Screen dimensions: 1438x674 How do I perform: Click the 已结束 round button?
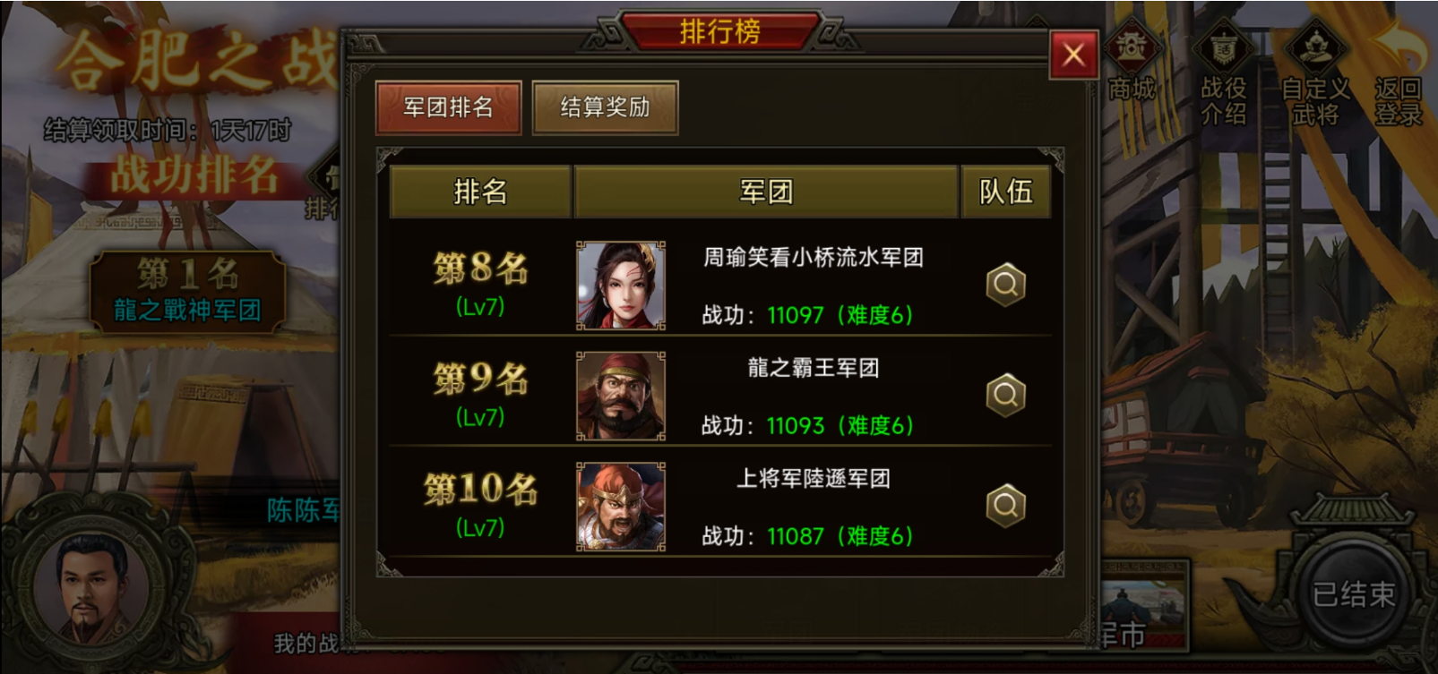click(x=1354, y=593)
